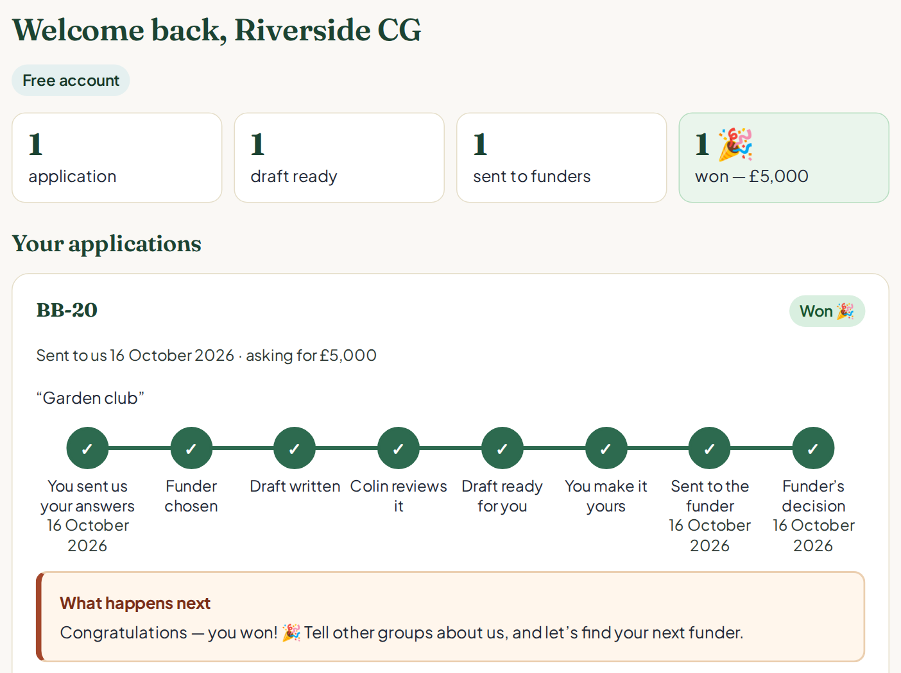
Task: Click the Congratulations message text
Action: 402,633
